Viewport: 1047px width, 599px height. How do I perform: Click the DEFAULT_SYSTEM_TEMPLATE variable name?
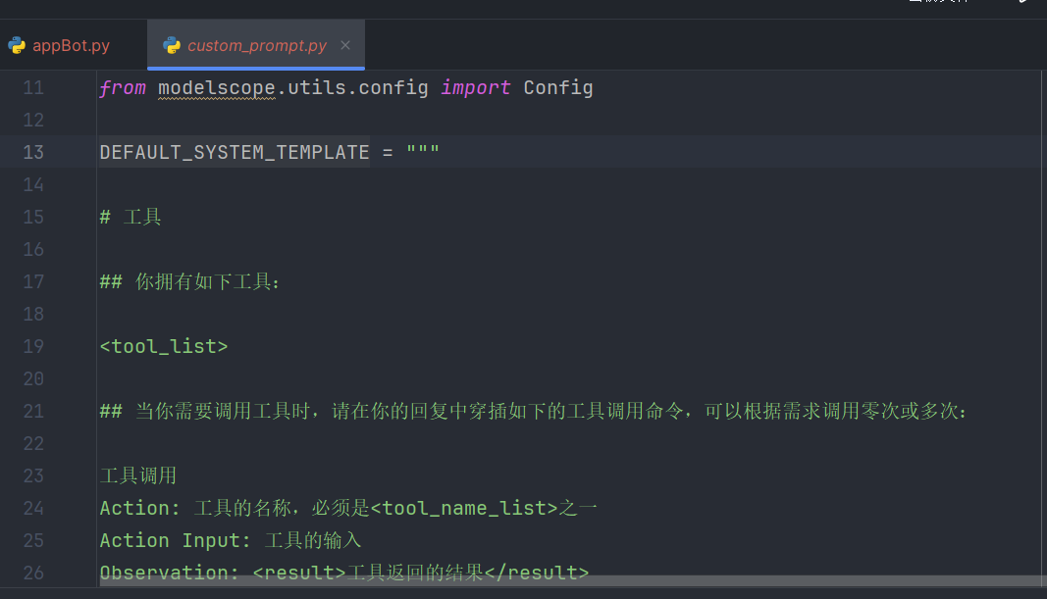tap(235, 152)
